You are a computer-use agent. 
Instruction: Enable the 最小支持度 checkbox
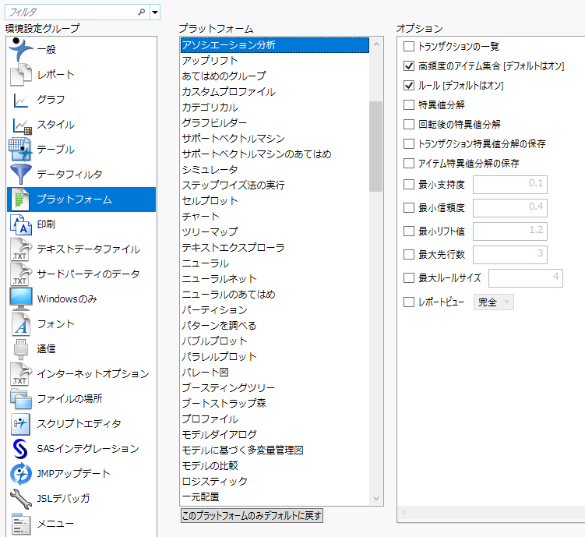[409, 185]
